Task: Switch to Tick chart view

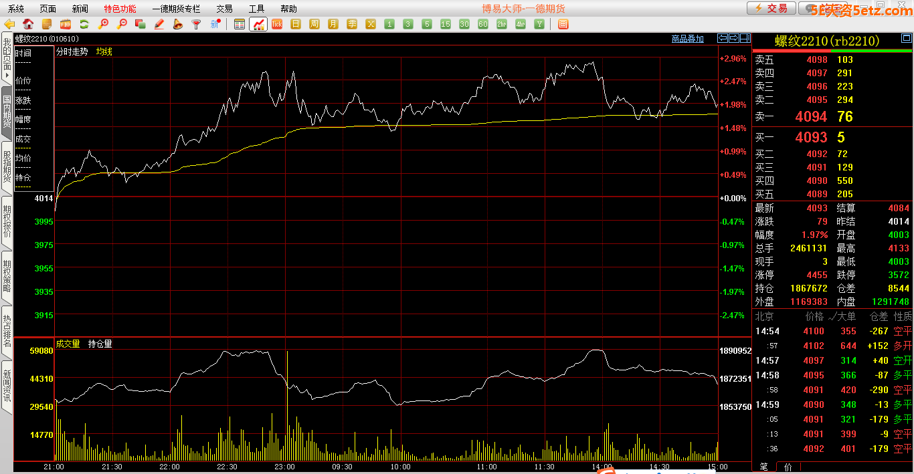Action: coord(277,24)
